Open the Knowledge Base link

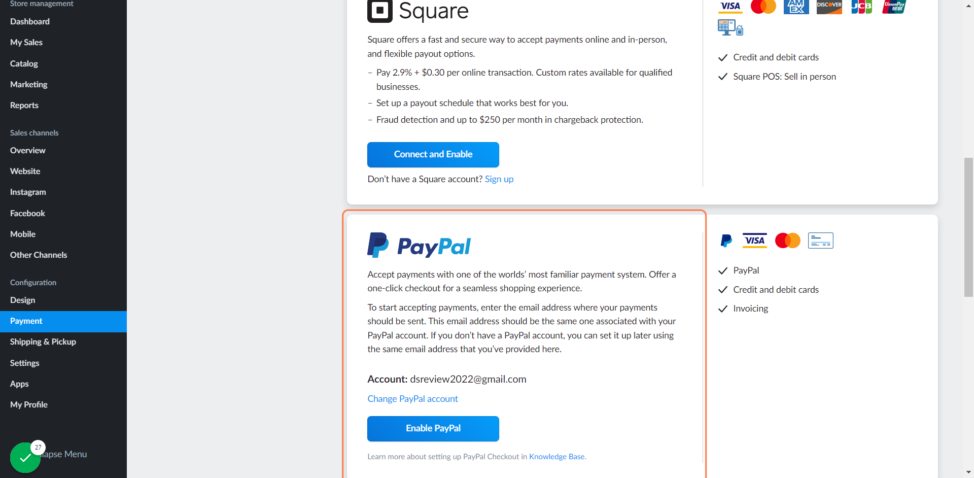click(x=556, y=457)
